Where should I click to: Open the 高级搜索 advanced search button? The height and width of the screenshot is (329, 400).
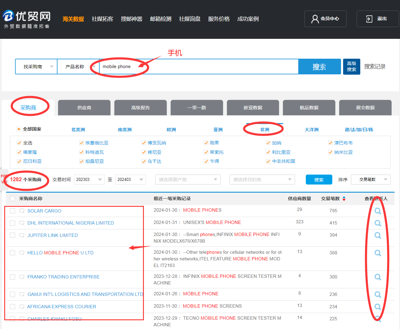click(351, 67)
